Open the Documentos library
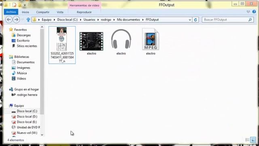The width and height of the screenshot is (259, 146). click(25, 62)
